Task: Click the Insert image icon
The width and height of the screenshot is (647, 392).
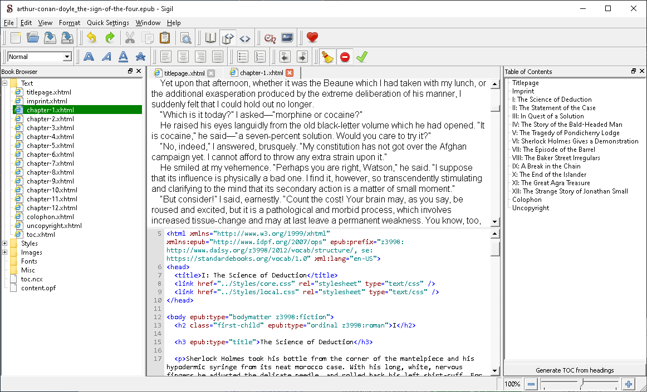Action: [x=287, y=38]
